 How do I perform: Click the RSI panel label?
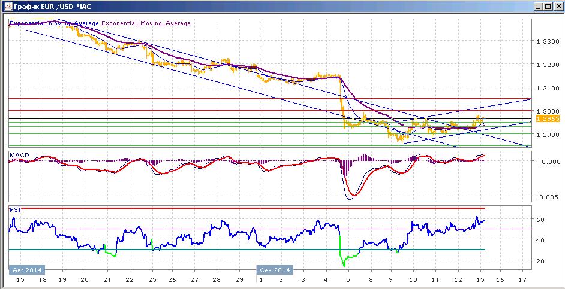(x=15, y=209)
